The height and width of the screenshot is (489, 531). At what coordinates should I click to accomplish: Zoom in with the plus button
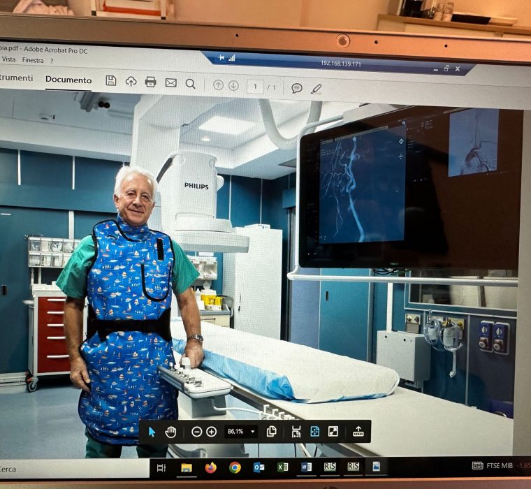tap(212, 432)
